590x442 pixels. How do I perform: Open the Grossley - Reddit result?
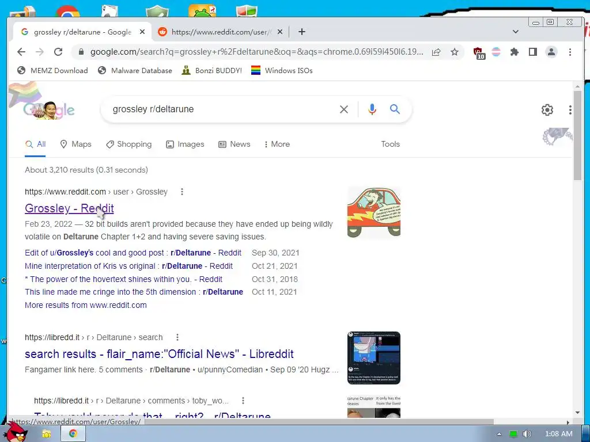click(x=69, y=208)
